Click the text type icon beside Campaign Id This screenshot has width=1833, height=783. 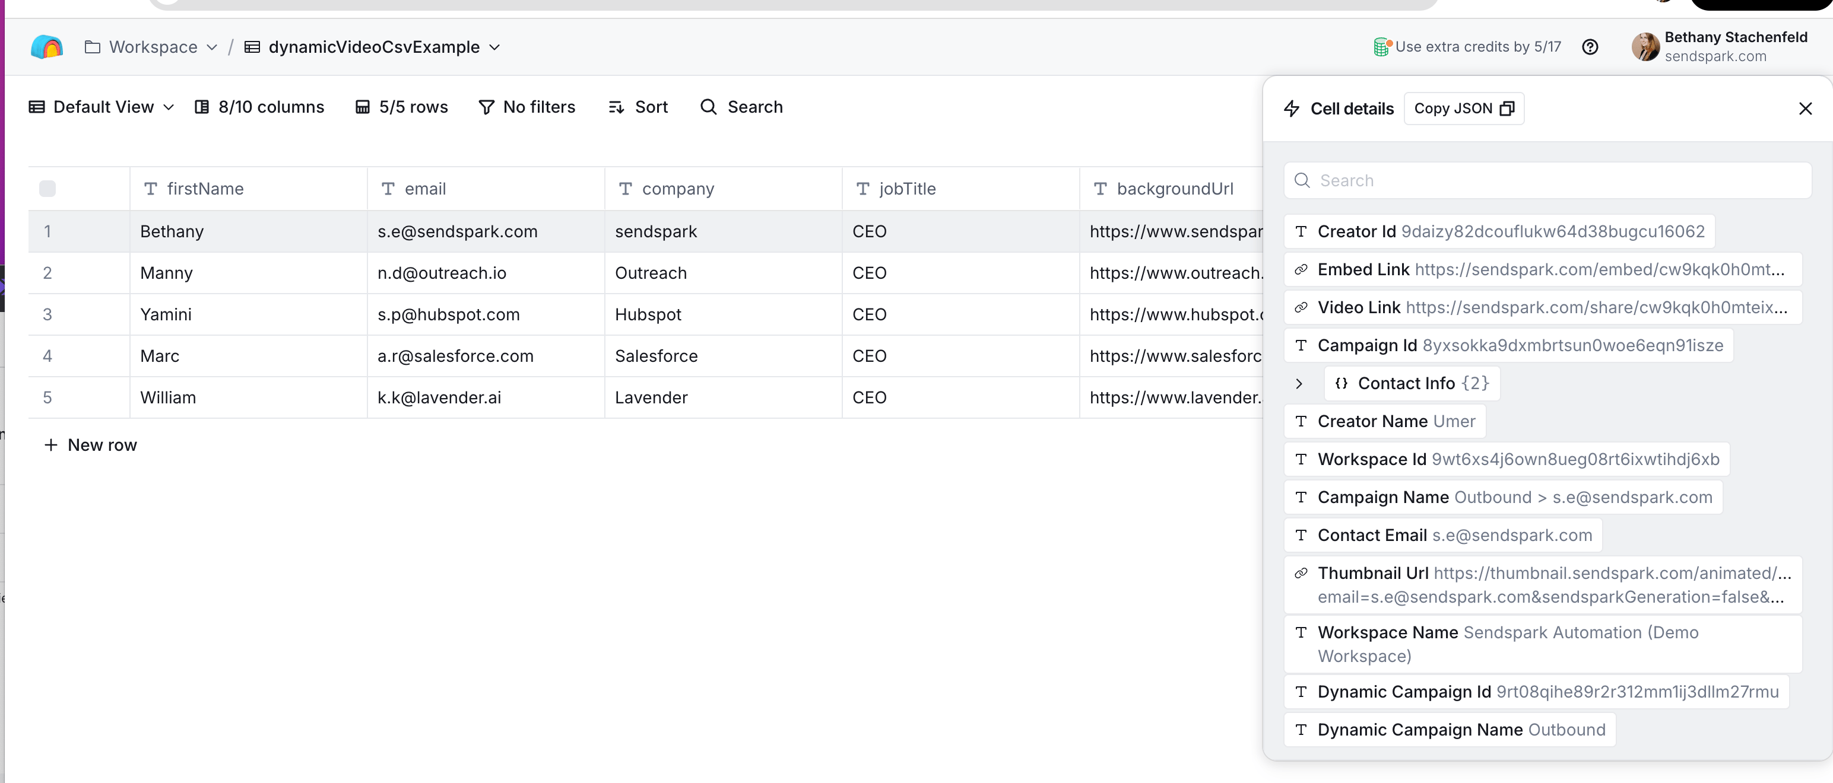tap(1302, 346)
